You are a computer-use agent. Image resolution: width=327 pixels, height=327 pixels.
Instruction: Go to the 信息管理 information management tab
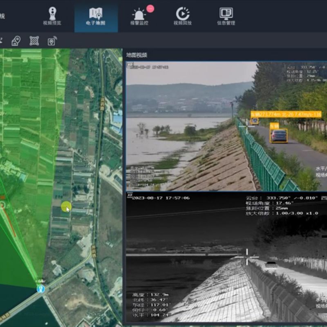pos(226,16)
